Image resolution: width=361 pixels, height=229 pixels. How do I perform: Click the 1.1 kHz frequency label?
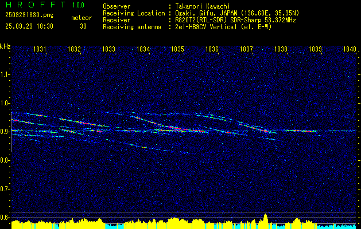coord(5,74)
